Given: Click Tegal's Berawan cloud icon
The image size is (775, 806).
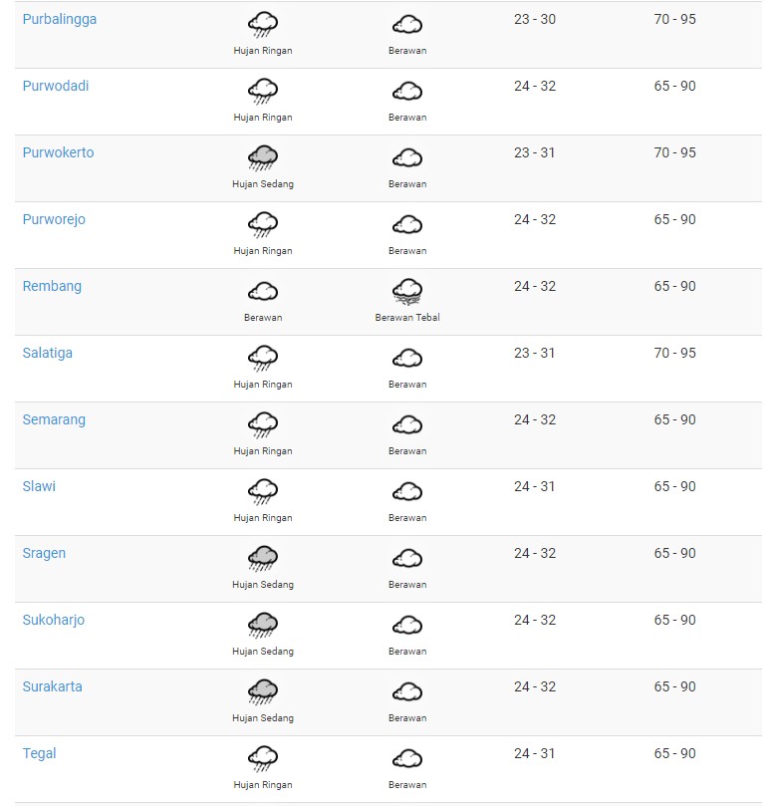Looking at the screenshot, I should click(407, 759).
